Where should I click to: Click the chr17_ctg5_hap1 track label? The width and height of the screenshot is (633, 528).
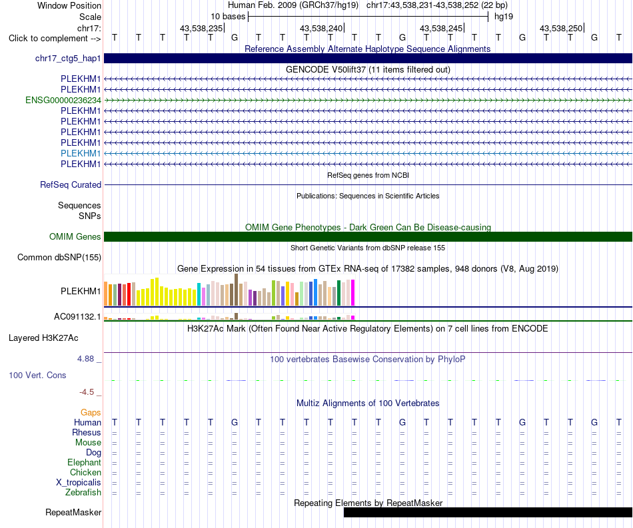click(x=68, y=59)
